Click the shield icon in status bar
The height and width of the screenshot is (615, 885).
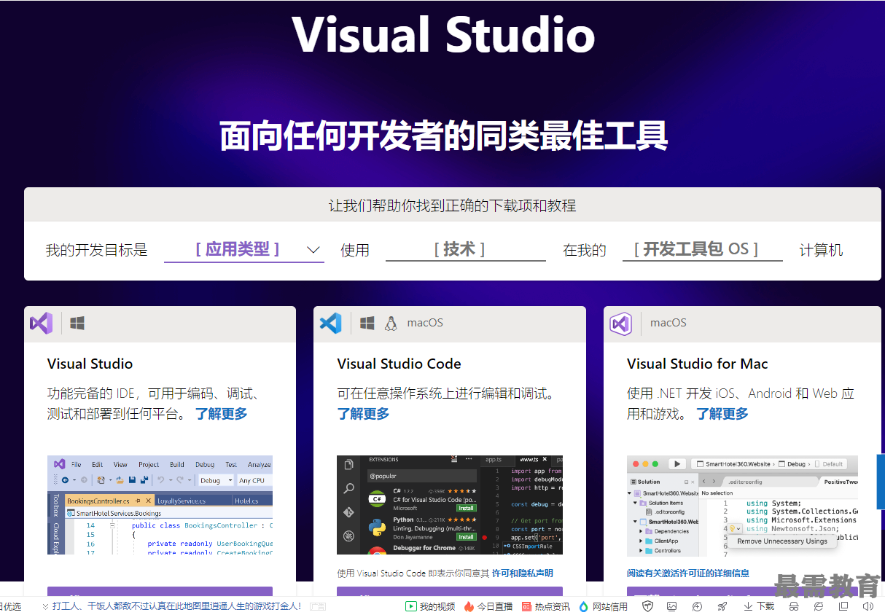coord(647,606)
